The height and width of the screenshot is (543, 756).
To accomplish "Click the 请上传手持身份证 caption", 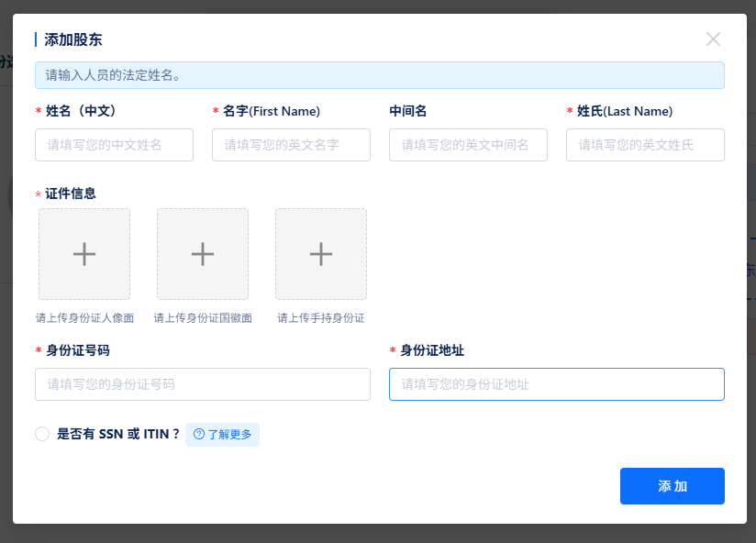I will (320, 320).
